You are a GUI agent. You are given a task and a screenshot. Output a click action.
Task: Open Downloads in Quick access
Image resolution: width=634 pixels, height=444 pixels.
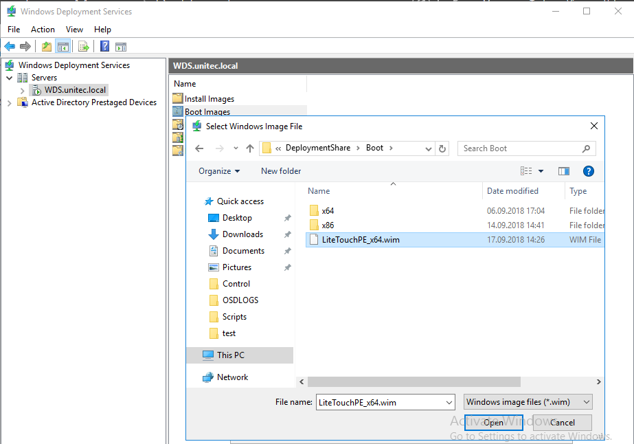242,234
